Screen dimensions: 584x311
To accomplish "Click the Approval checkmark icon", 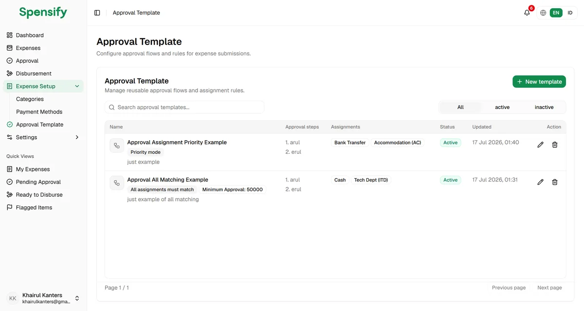I will 10,61.
